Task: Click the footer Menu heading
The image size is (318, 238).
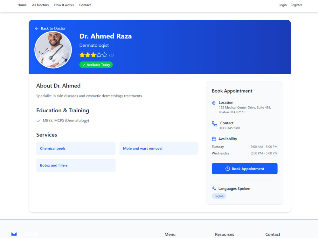Action: point(170,235)
